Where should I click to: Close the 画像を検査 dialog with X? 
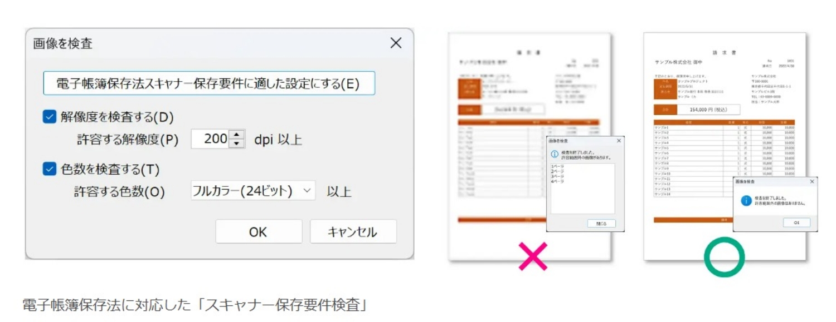pos(395,43)
